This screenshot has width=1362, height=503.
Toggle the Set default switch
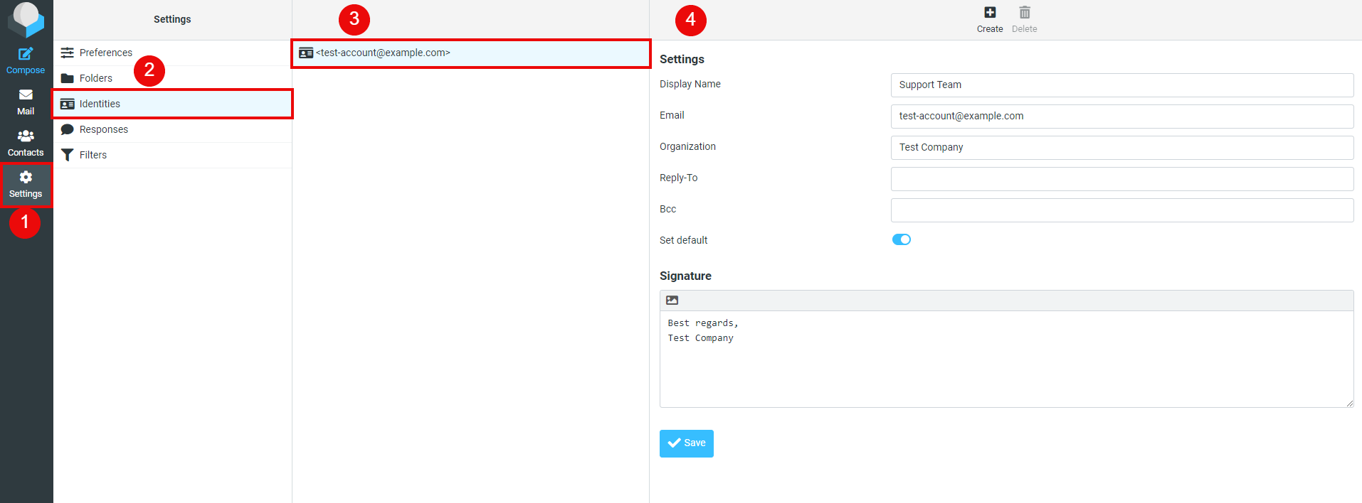(901, 240)
